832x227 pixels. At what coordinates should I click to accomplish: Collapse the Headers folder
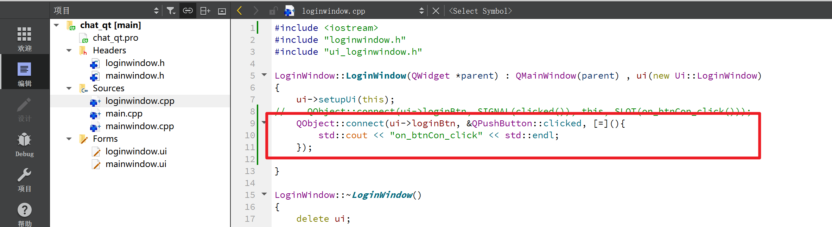click(69, 51)
